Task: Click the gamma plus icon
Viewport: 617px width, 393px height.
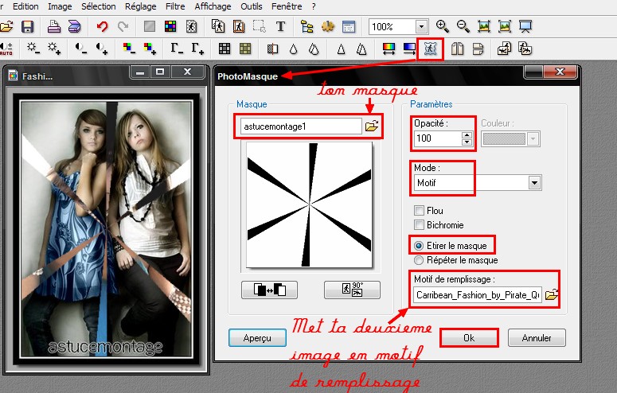Action: pos(197,49)
